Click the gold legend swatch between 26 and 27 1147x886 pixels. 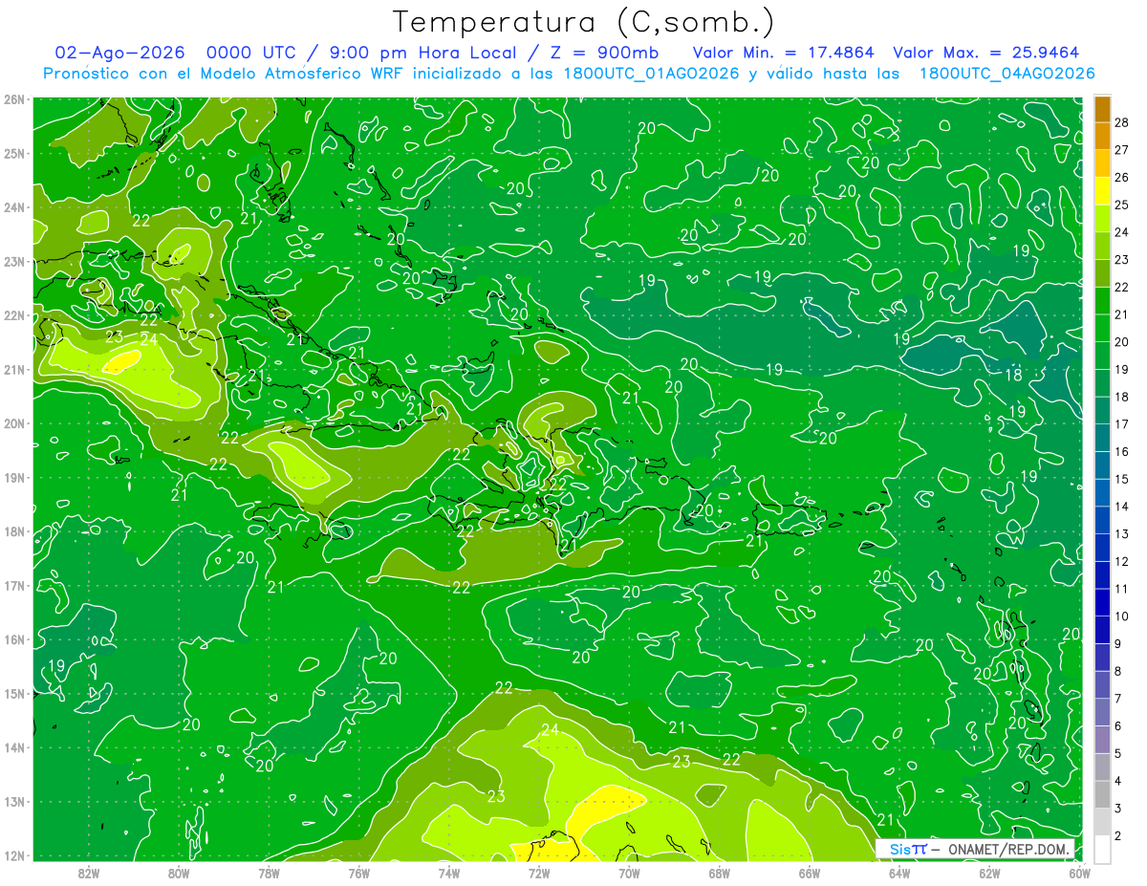click(x=1102, y=163)
